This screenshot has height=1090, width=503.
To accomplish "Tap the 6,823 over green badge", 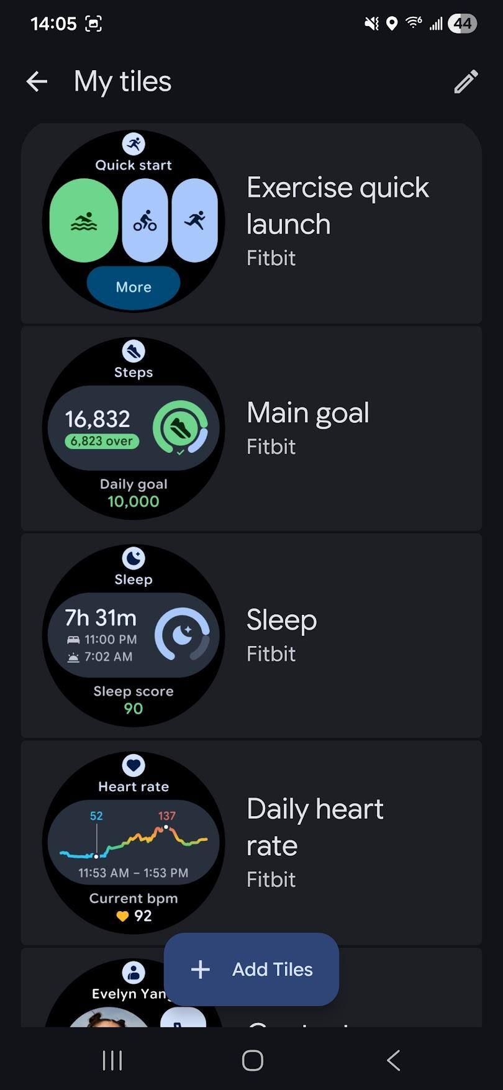I will pyautogui.click(x=102, y=441).
